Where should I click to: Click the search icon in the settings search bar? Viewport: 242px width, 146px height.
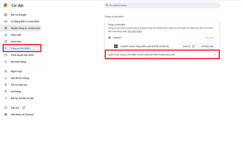107,5
